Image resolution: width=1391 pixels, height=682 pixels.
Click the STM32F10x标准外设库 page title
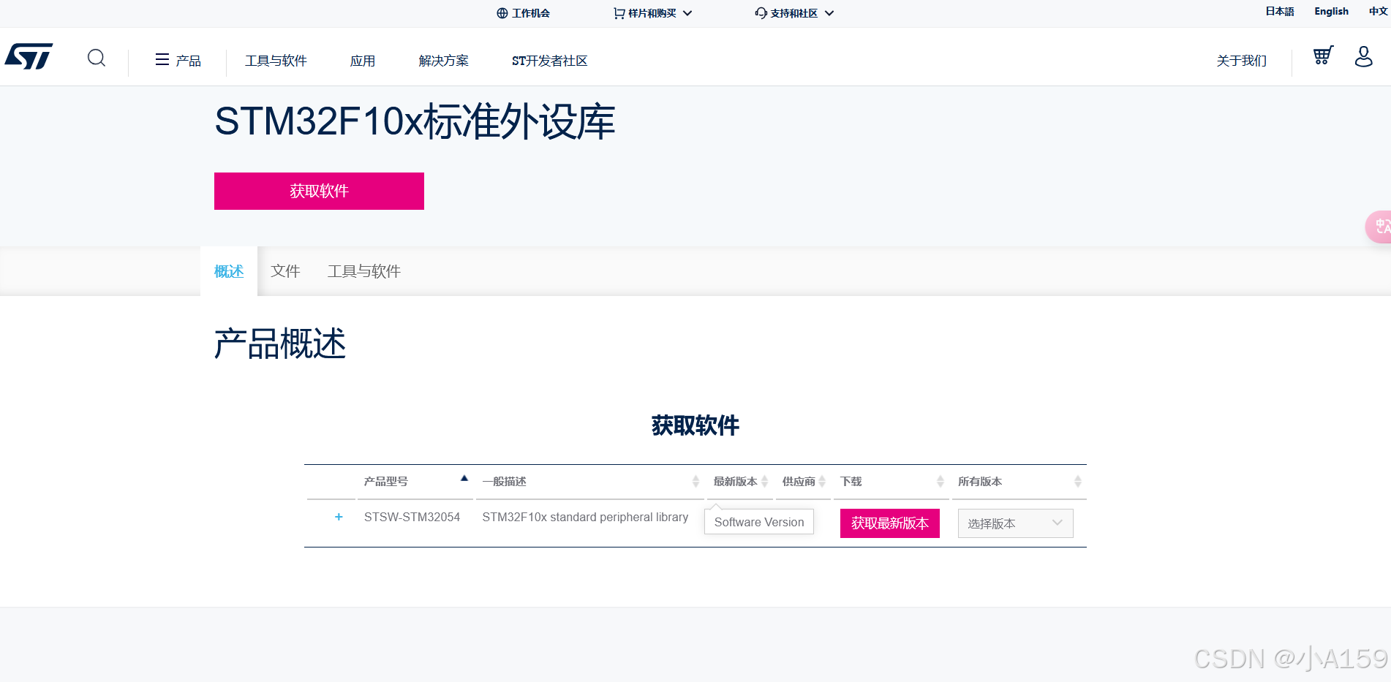tap(415, 121)
